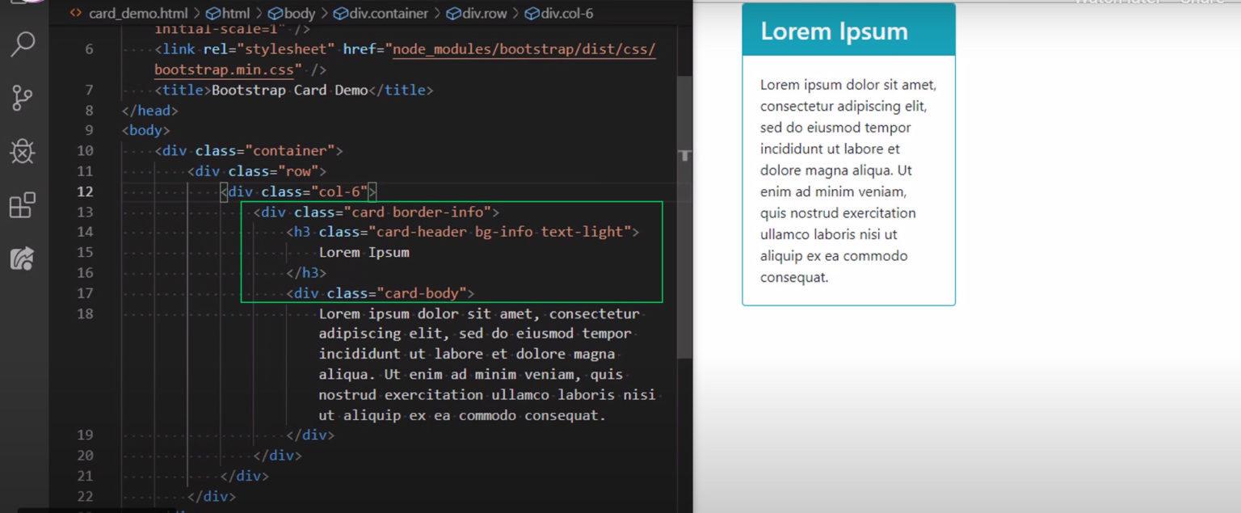Click the "col-6" class value
The width and height of the screenshot is (1241, 513).
tap(339, 191)
